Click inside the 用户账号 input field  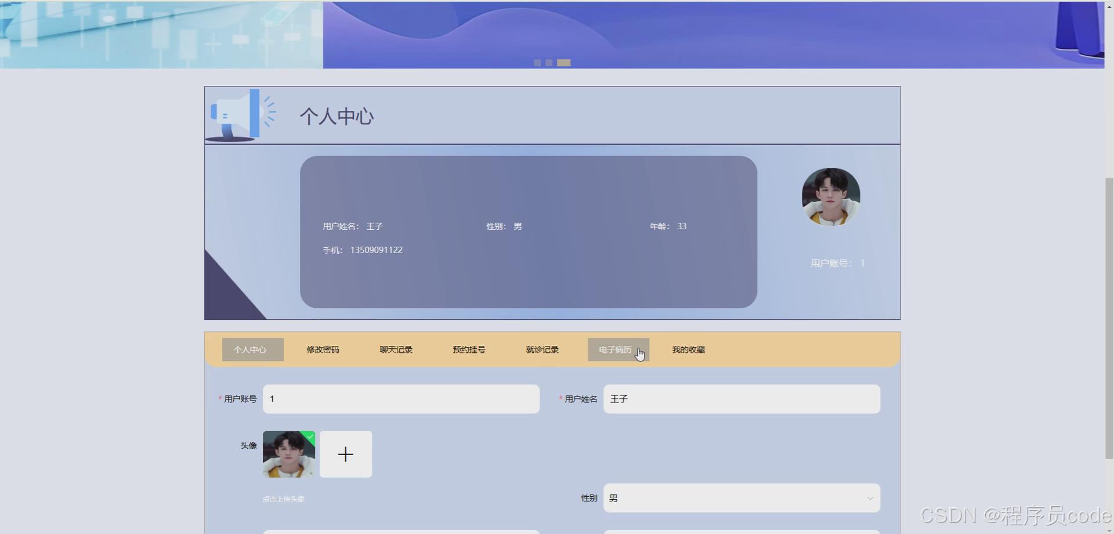coord(401,399)
